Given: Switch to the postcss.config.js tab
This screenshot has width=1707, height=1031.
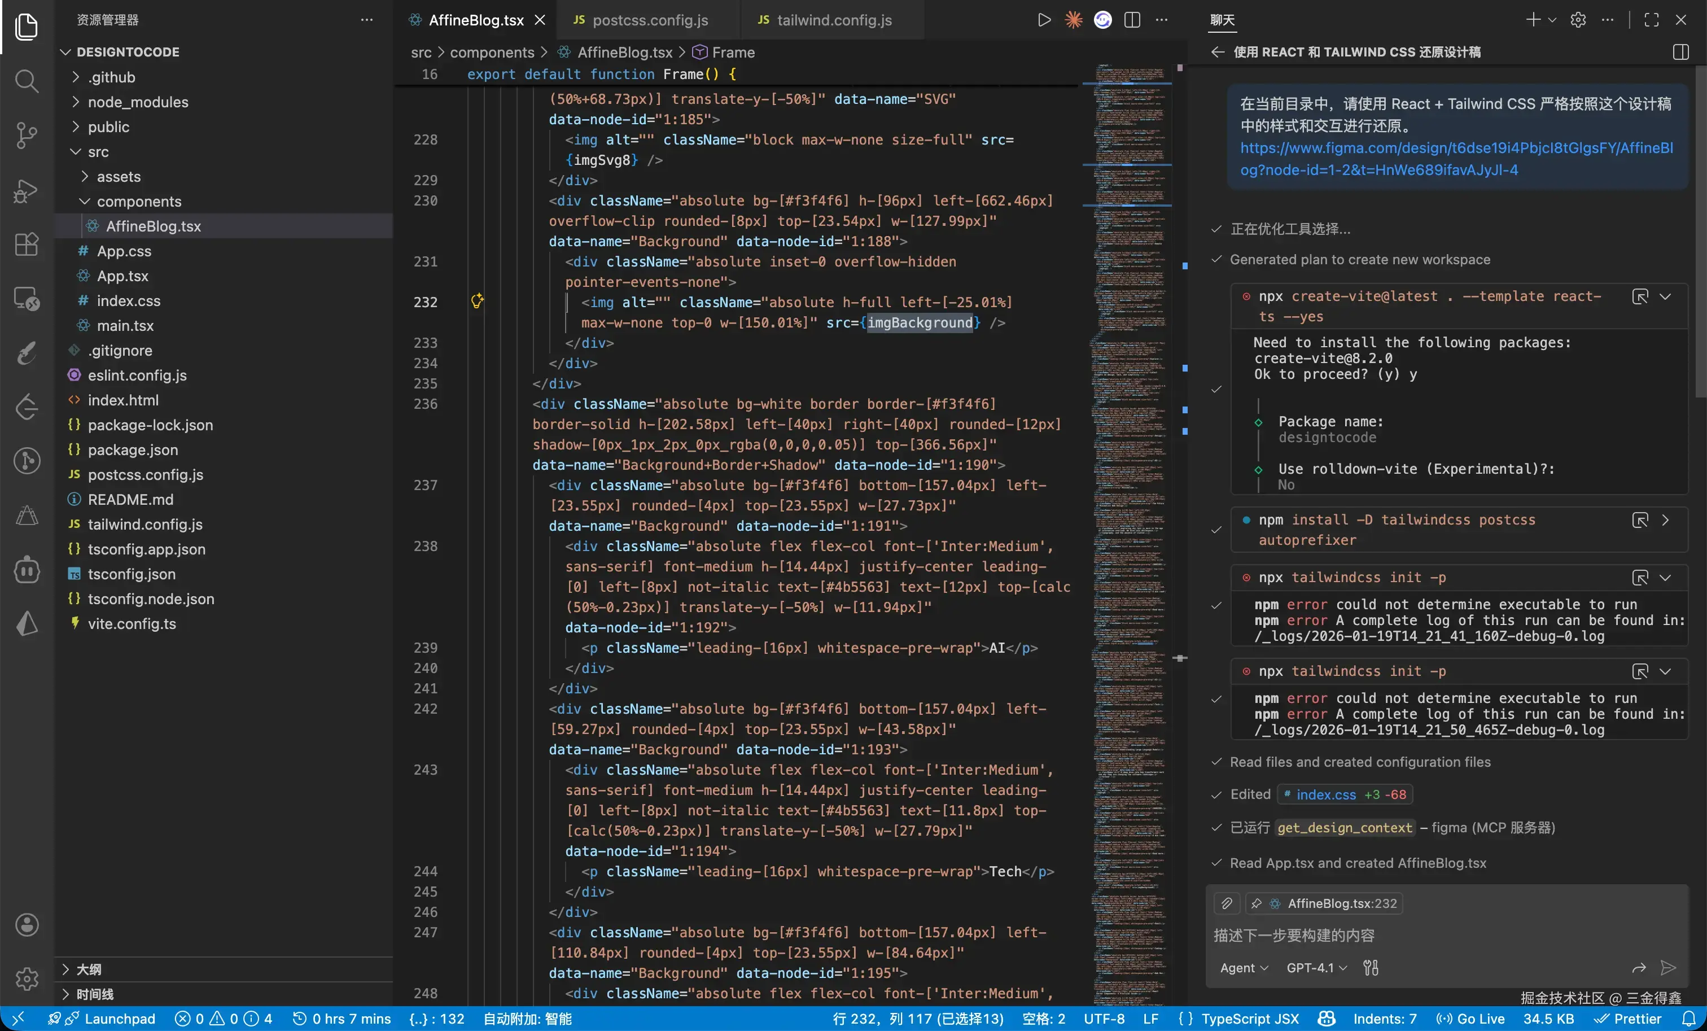Looking at the screenshot, I should [x=649, y=20].
